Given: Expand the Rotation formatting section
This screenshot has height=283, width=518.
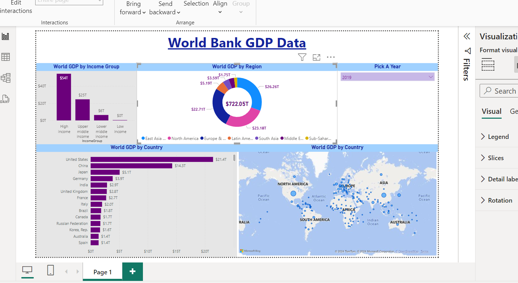Looking at the screenshot, I should pyautogui.click(x=497, y=201).
